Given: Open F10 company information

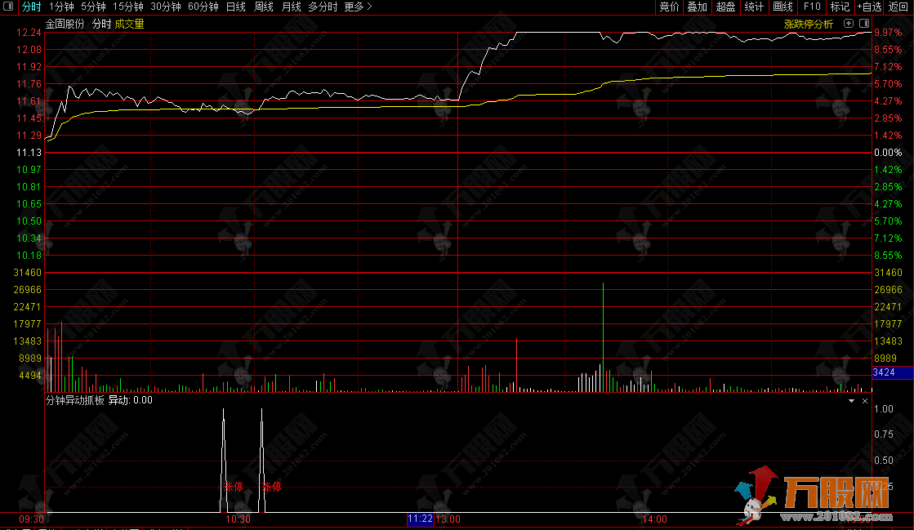Looking at the screenshot, I should pyautogui.click(x=812, y=7).
